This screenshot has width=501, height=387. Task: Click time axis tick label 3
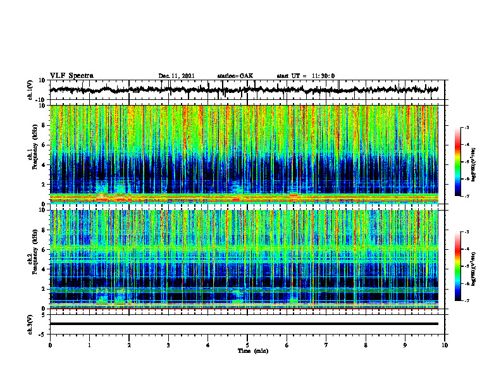point(168,345)
